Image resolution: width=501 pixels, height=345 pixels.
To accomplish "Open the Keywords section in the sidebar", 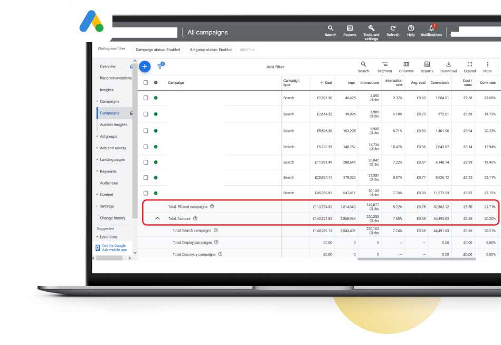I will (110, 171).
